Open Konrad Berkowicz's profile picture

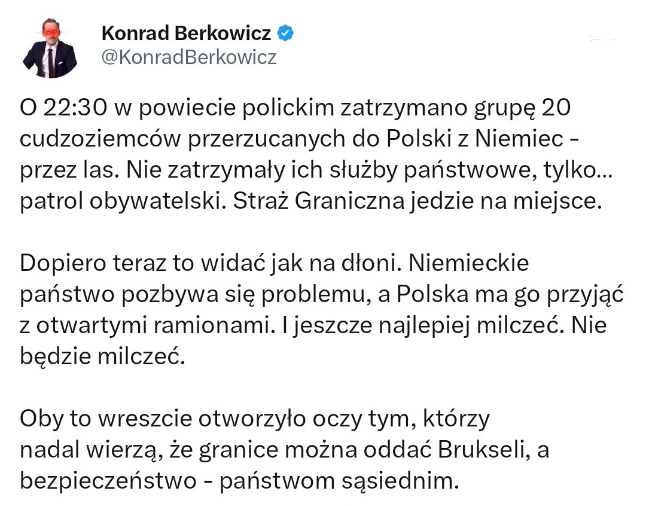[51, 48]
